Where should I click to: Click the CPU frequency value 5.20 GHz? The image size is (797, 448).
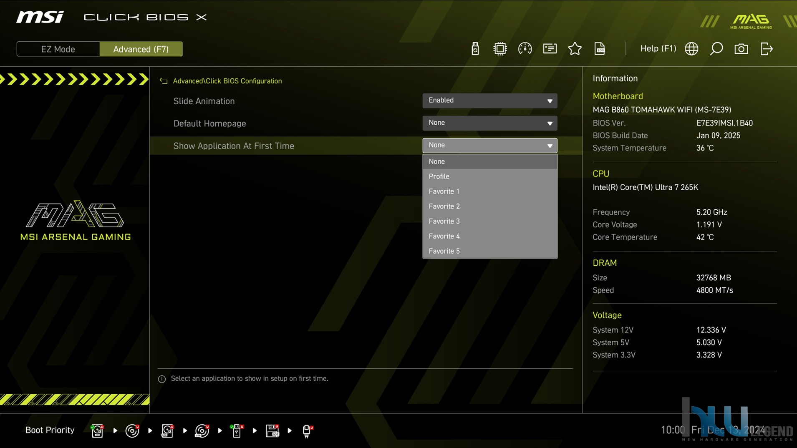(x=711, y=212)
